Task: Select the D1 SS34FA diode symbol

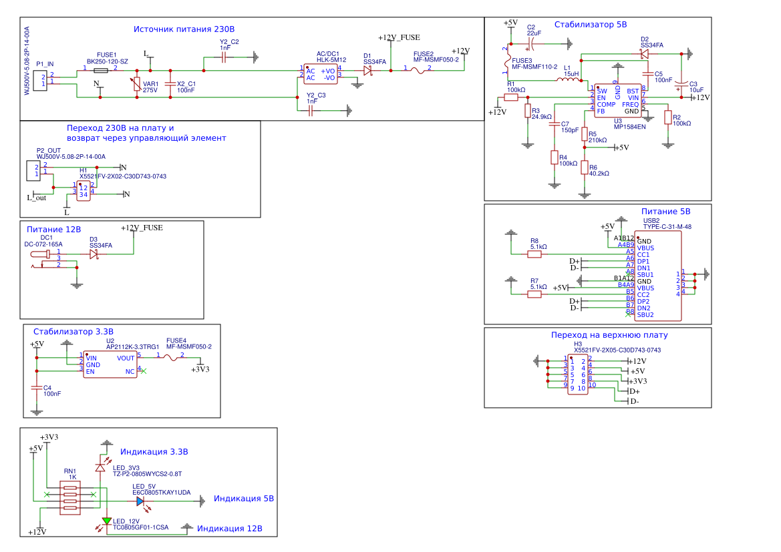Action: coord(368,71)
